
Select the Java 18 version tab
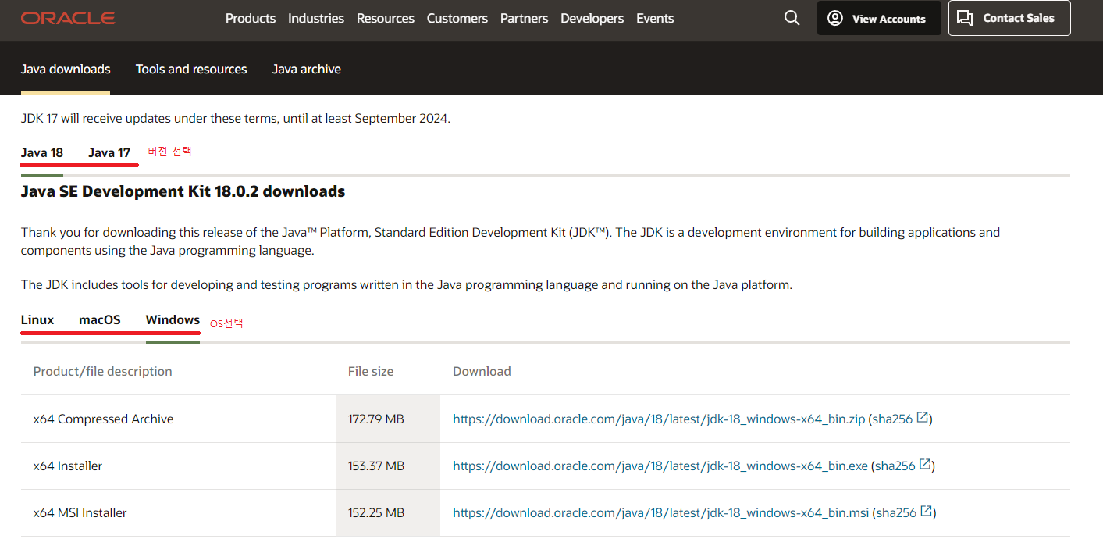coord(42,152)
